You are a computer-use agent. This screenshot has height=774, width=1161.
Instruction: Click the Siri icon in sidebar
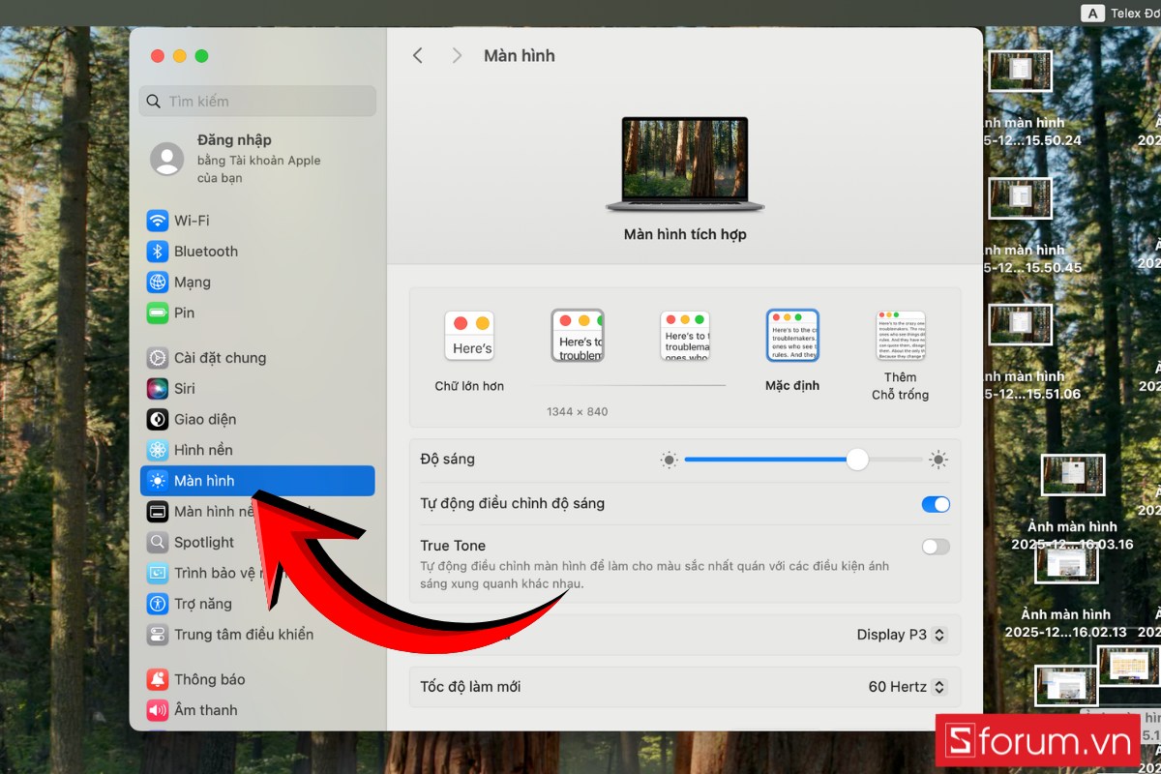(x=158, y=389)
